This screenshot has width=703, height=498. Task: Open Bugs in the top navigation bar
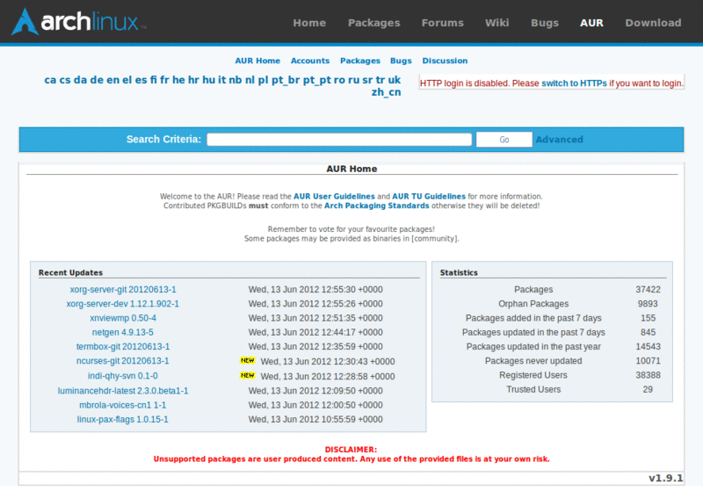[545, 23]
